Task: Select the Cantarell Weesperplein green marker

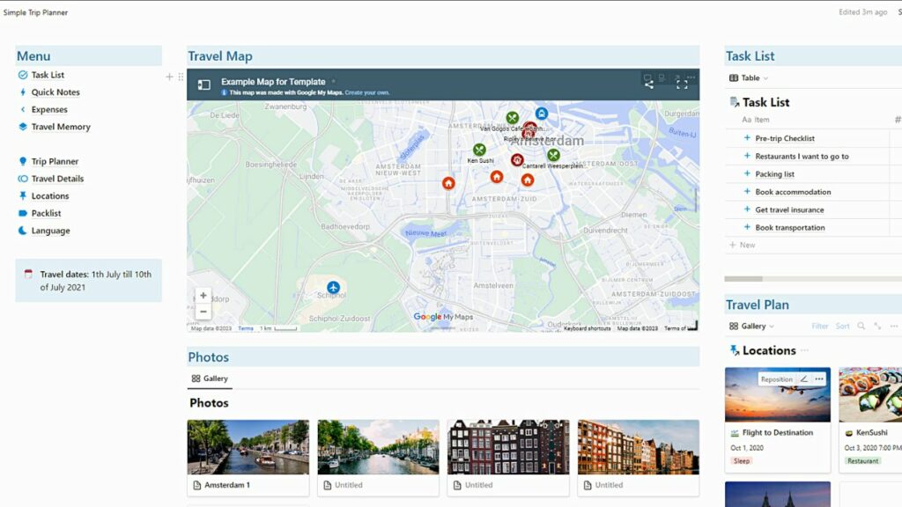Action: (553, 155)
